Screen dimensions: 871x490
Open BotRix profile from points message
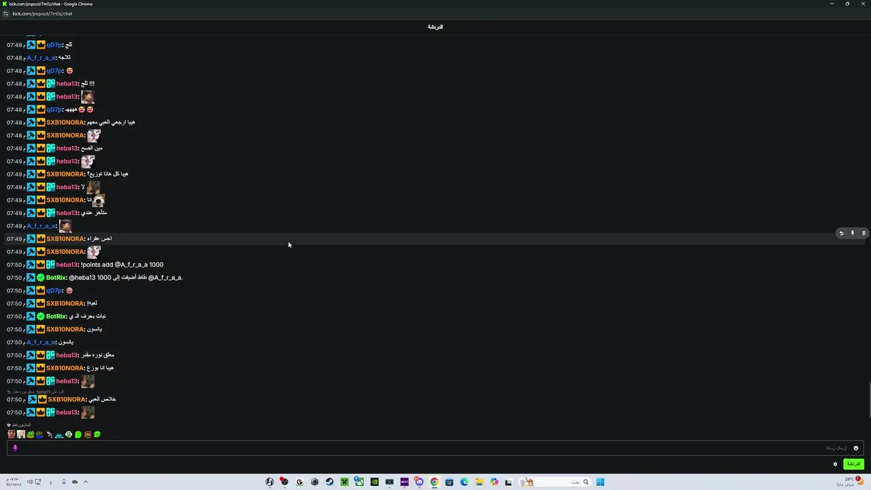tap(56, 278)
